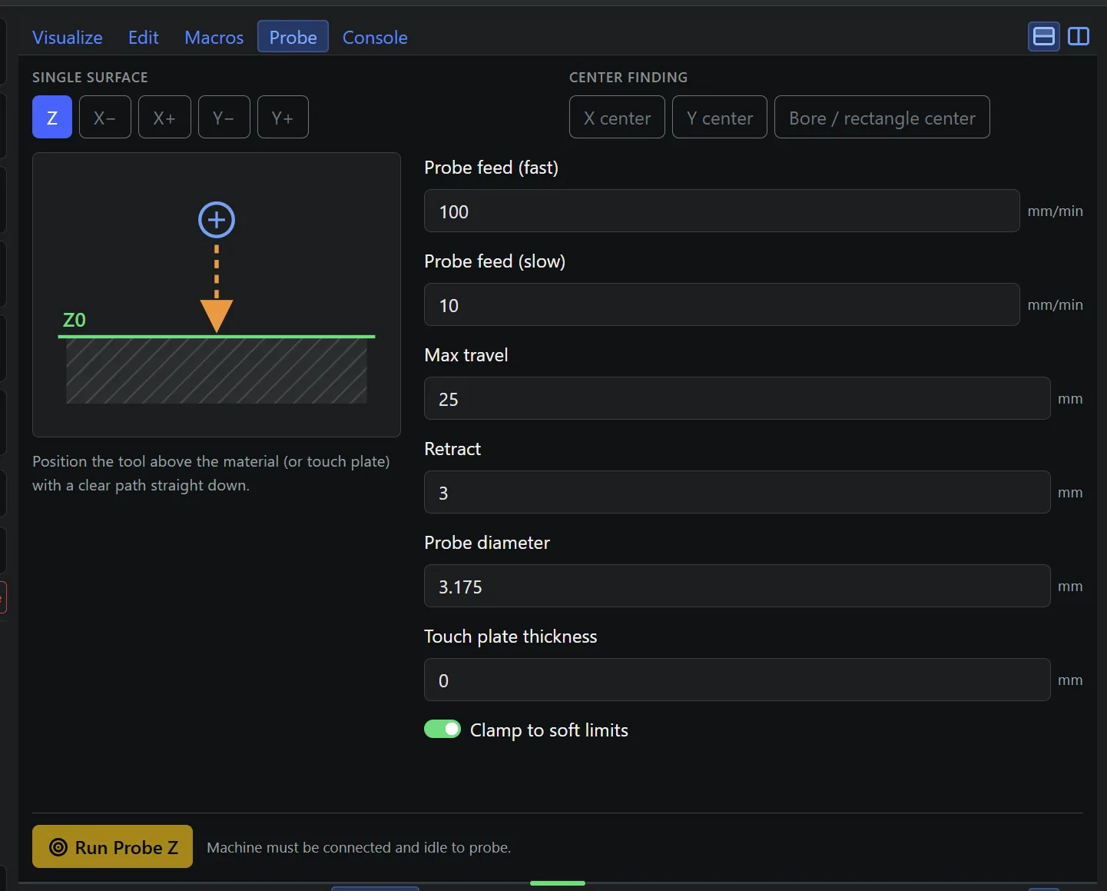Switch to side-by-side split layout icon

pyautogui.click(x=1079, y=36)
